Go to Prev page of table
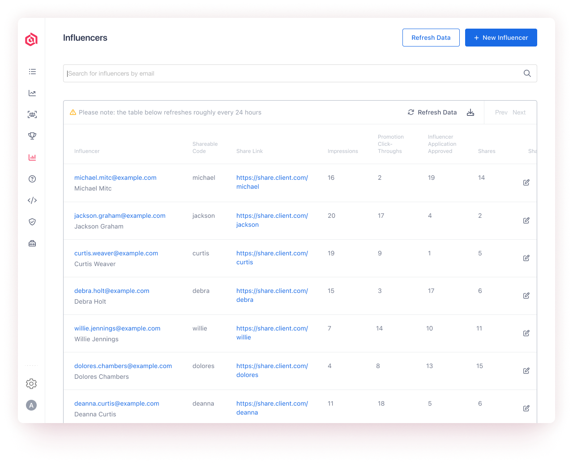The image size is (573, 466). 501,112
